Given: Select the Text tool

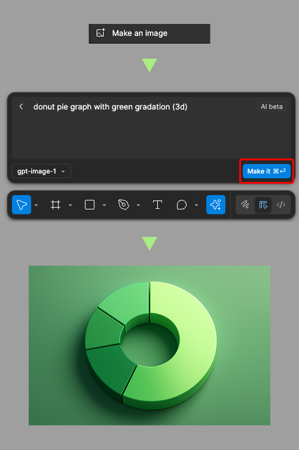Looking at the screenshot, I should [x=157, y=205].
